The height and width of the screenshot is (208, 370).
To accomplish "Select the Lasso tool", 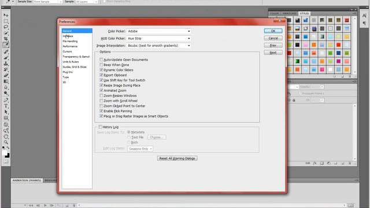I will coord(6,27).
